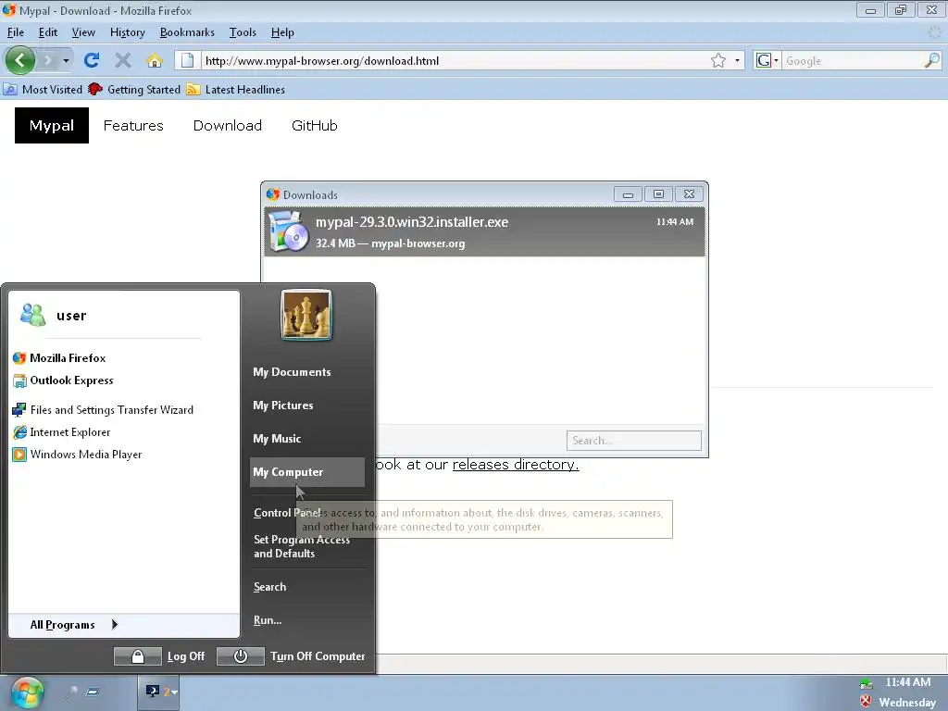Click the search magnifier icon in toolbar
The width and height of the screenshot is (948, 711).
932,60
